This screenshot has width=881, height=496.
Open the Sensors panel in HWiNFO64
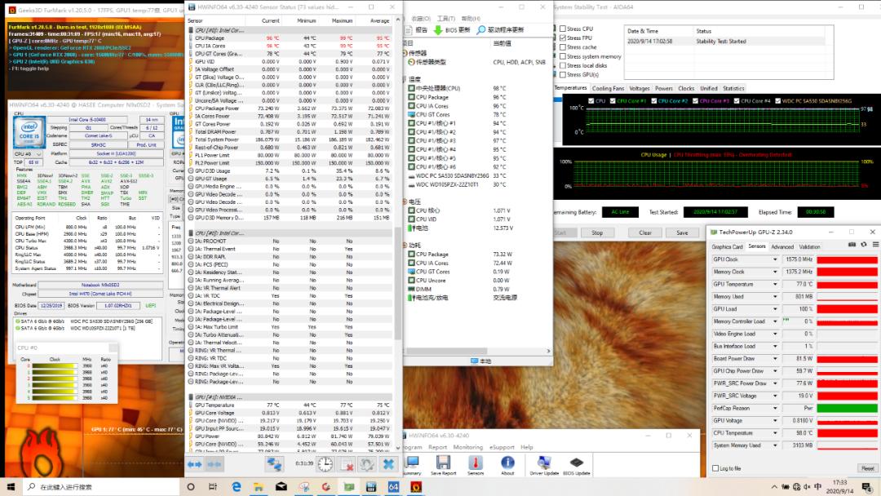(x=476, y=463)
